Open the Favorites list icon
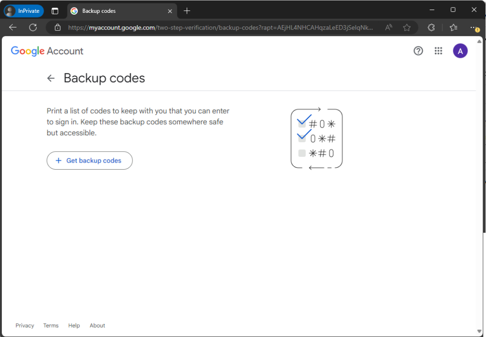Viewport: 486px width, 337px height. pyautogui.click(x=453, y=27)
